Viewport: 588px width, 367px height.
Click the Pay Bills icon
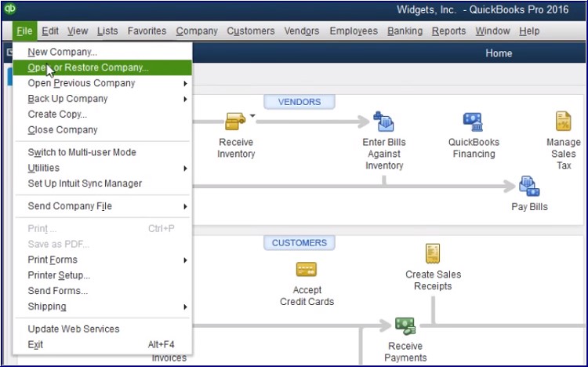pos(528,187)
